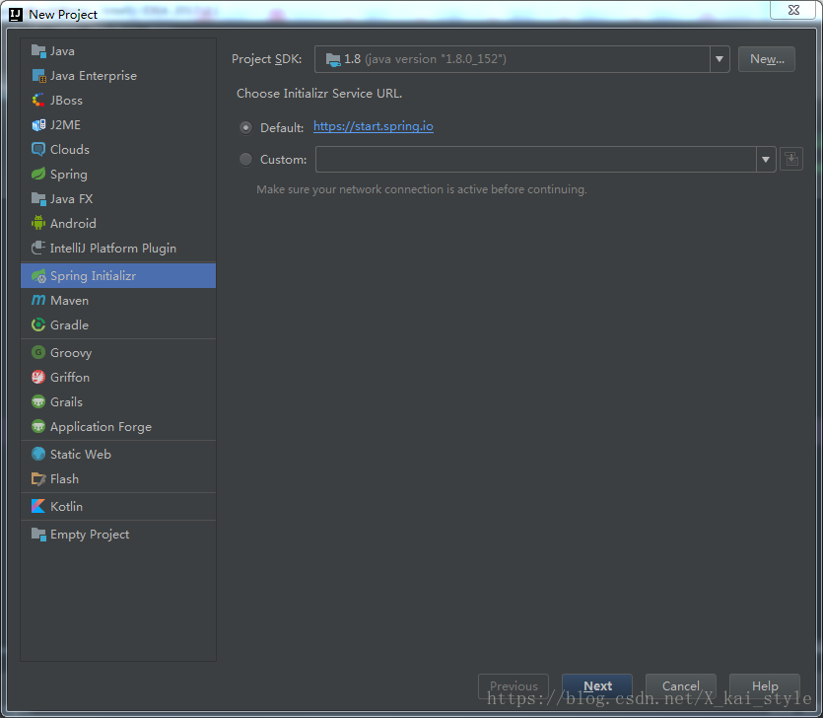Click the Application Forge icon
This screenshot has width=823, height=718.
click(x=38, y=426)
